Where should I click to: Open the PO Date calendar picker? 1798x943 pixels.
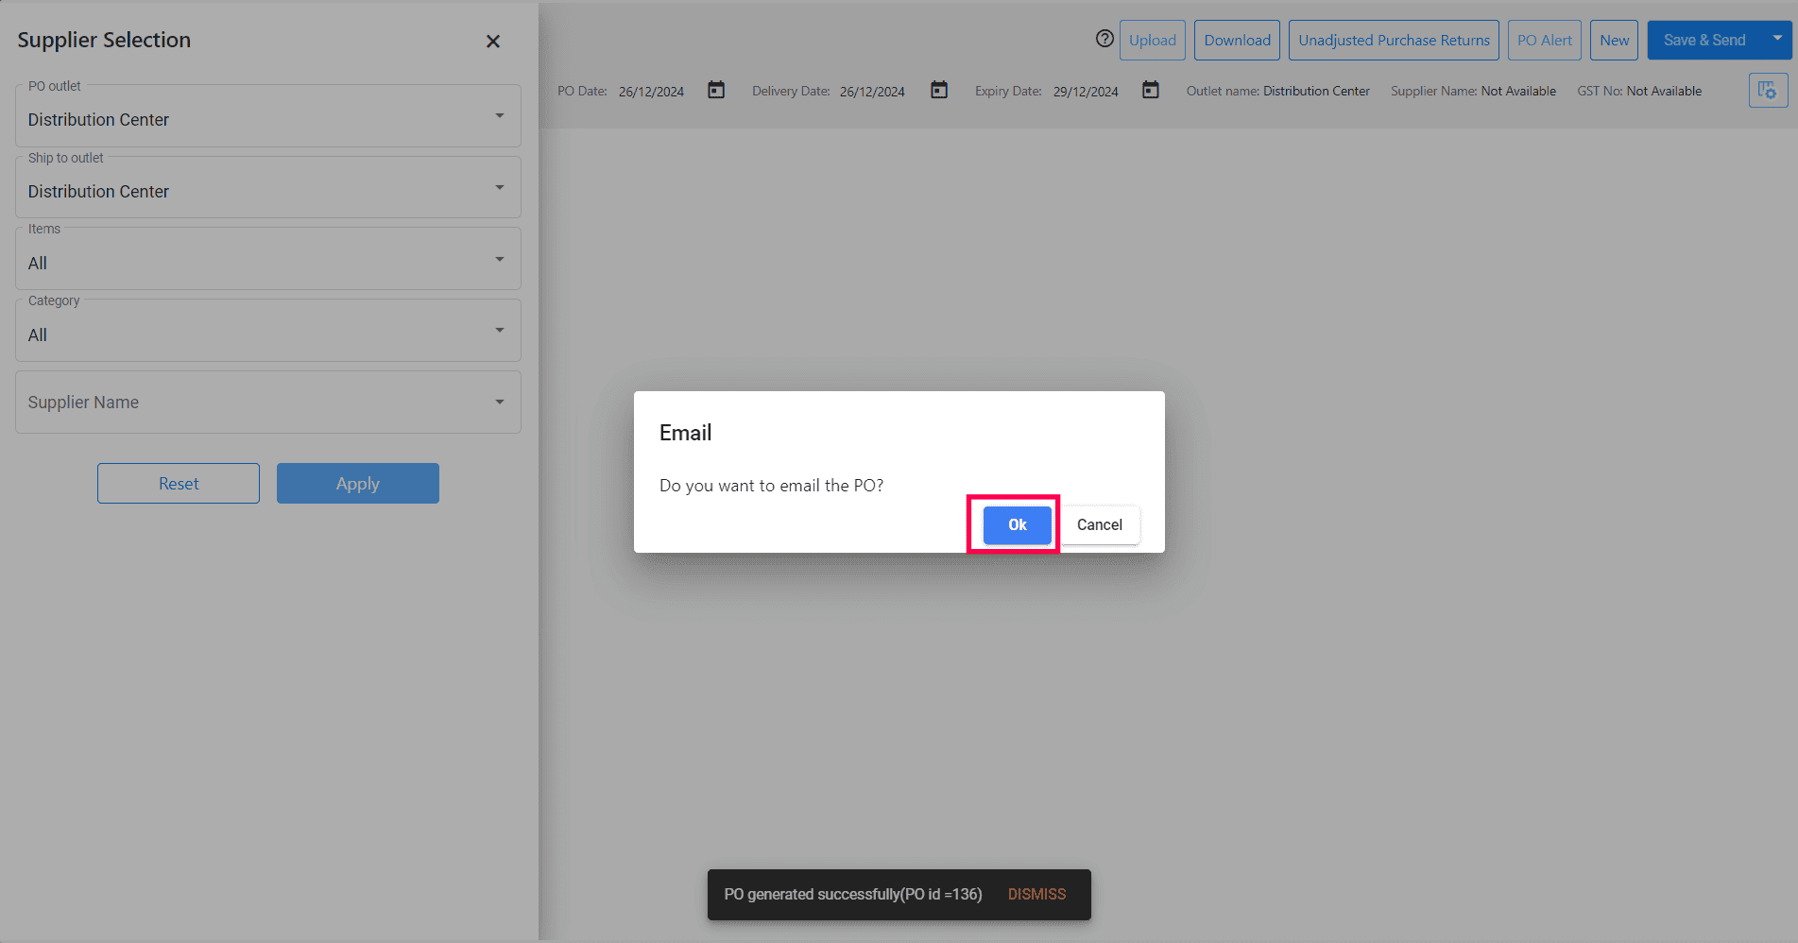716,90
